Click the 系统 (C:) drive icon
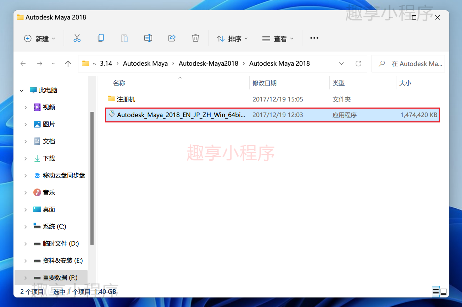Viewport: 462px width, 307px height. point(37,226)
